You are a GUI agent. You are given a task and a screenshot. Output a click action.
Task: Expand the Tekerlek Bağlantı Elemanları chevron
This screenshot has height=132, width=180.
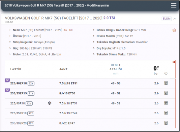point(94,42)
